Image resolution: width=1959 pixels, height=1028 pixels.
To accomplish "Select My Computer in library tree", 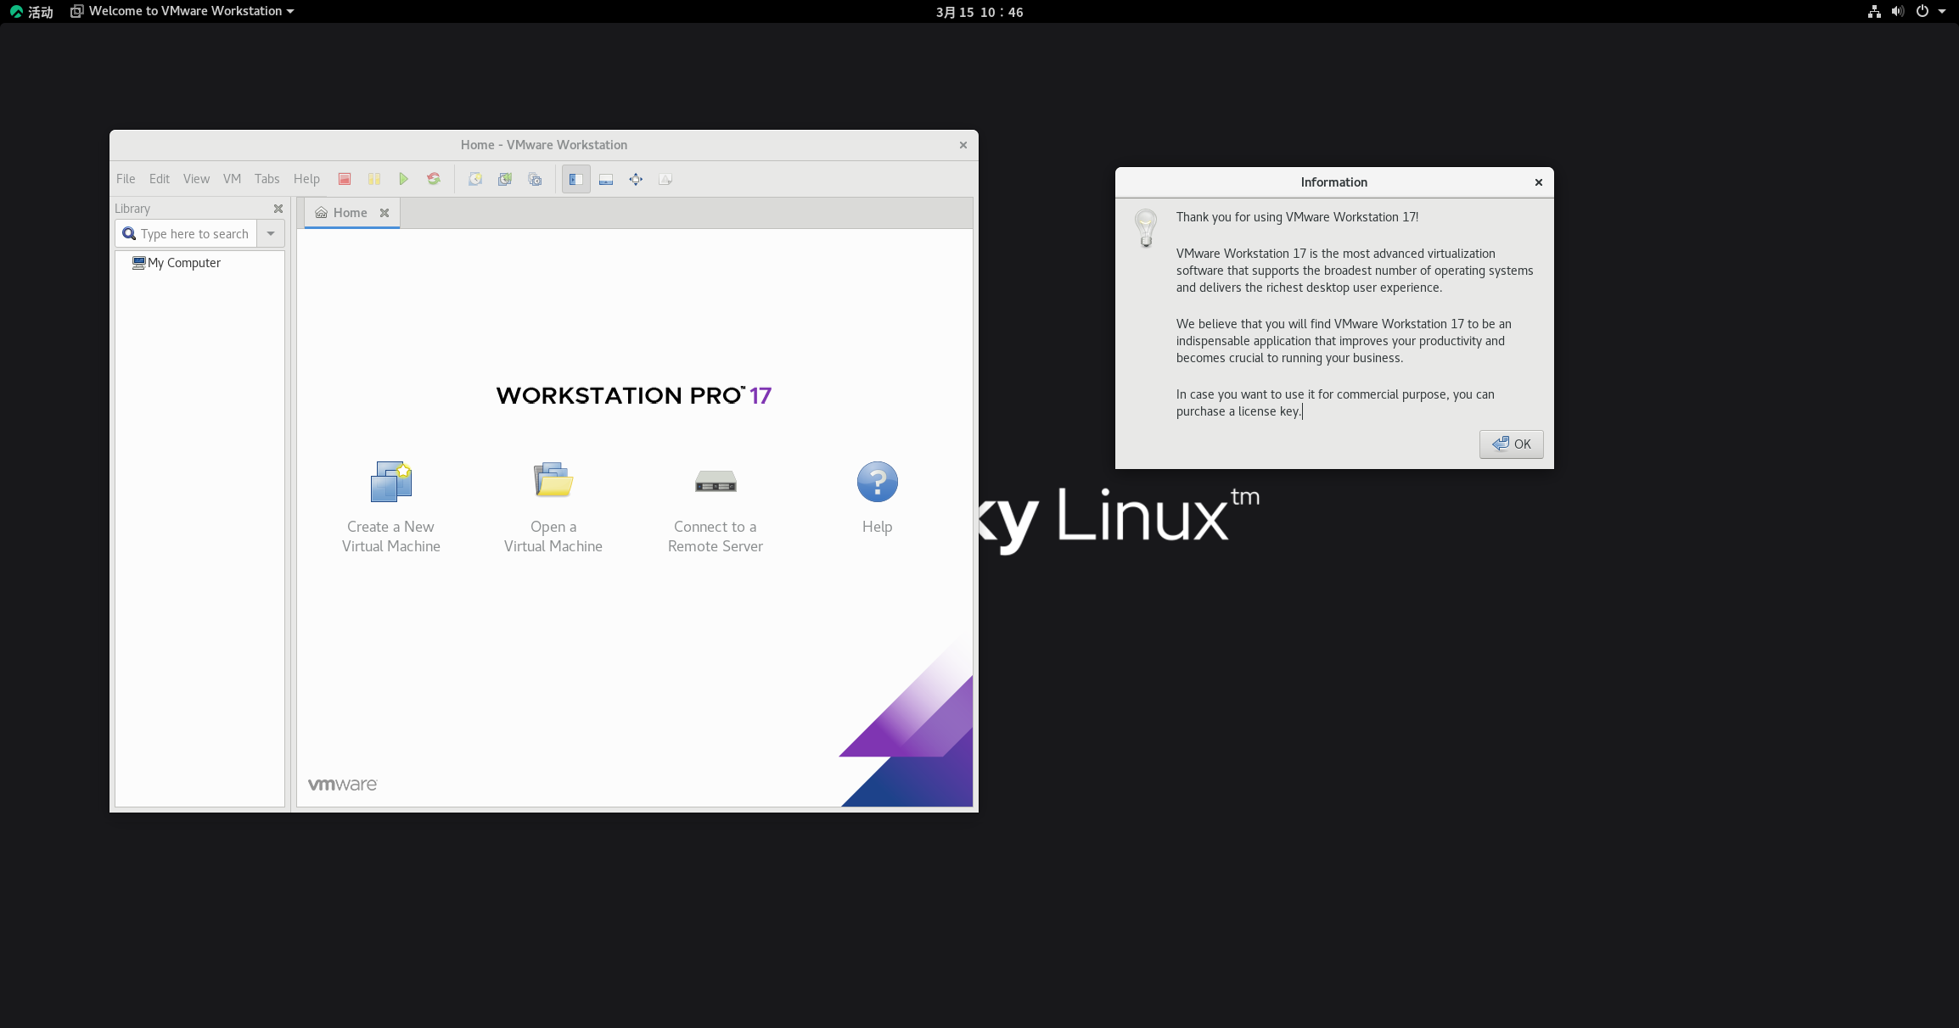I will (x=183, y=263).
